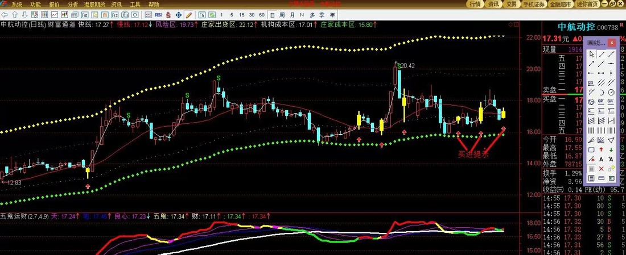The image size is (626, 255).
Task: Toggle the pencil drawing tools icon
Action: point(189,15)
